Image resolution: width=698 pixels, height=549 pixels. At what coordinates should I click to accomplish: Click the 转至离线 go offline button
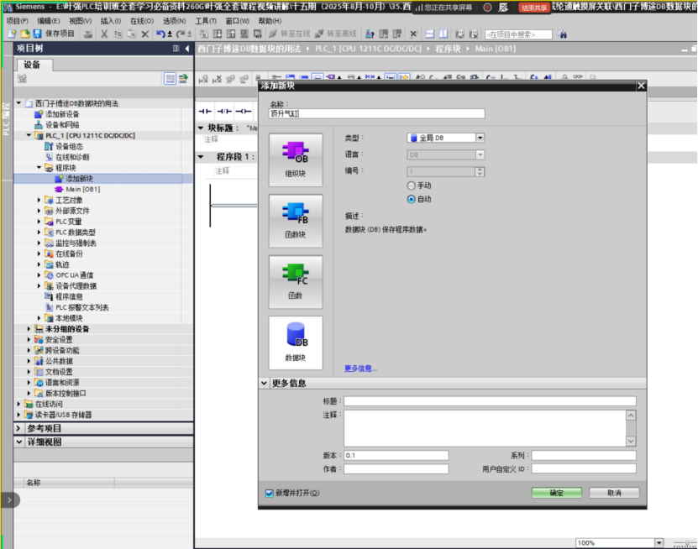coord(336,34)
